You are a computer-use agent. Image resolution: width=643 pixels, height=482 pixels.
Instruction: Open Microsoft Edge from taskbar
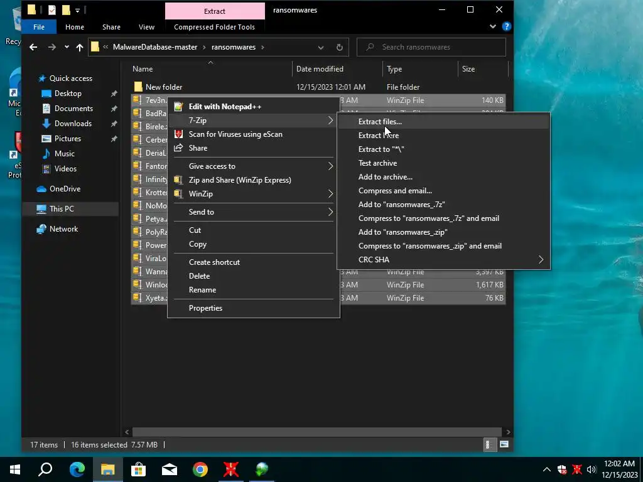[77, 469]
